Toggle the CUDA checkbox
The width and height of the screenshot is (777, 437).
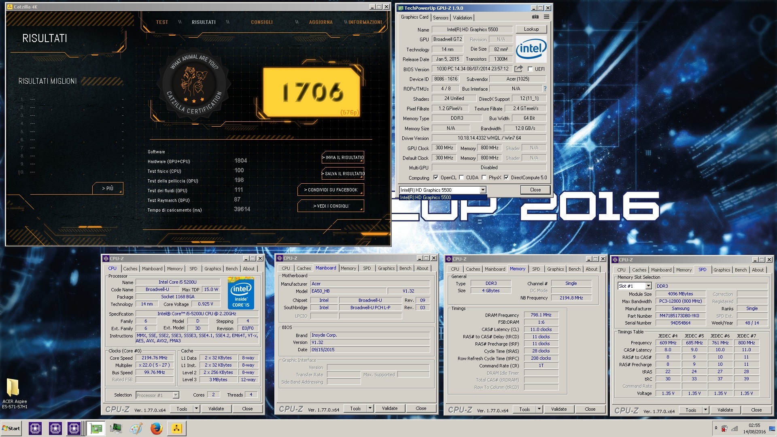pyautogui.click(x=461, y=177)
